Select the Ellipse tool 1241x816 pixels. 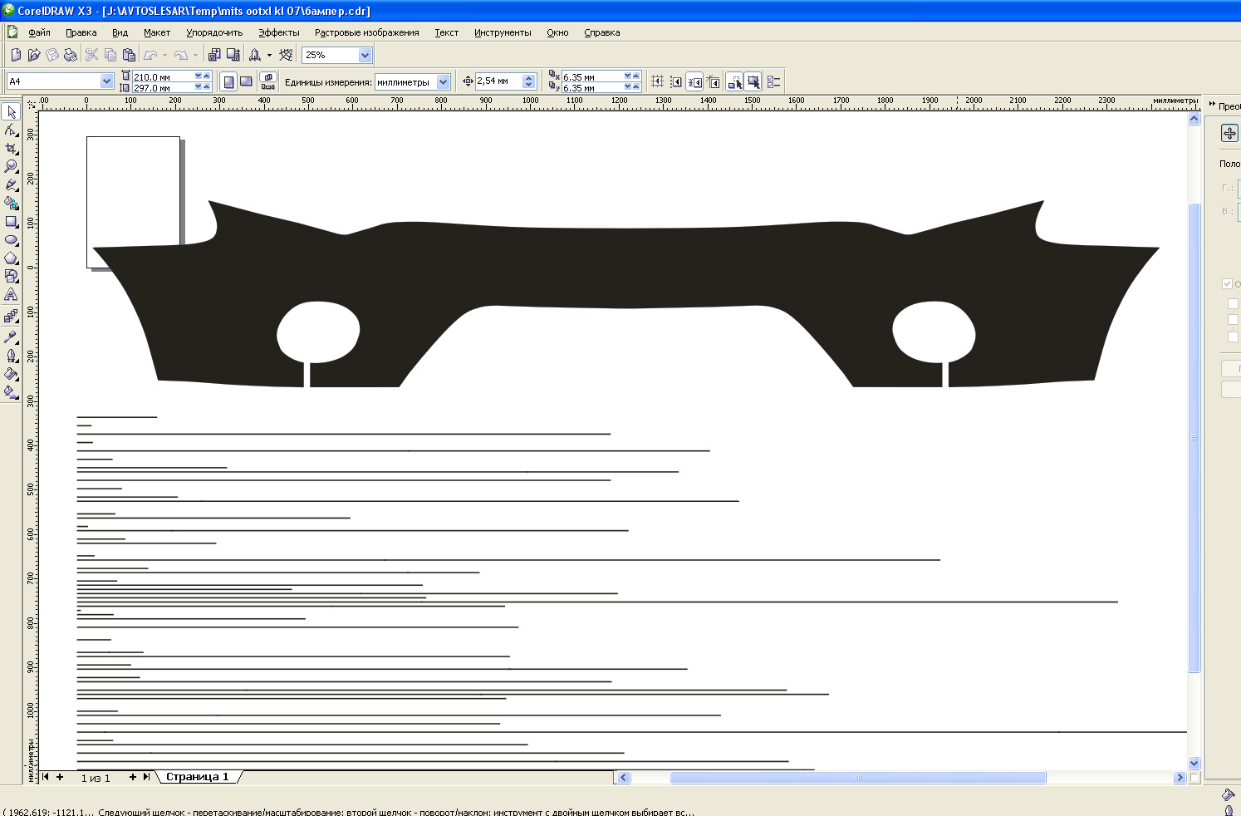coord(12,240)
